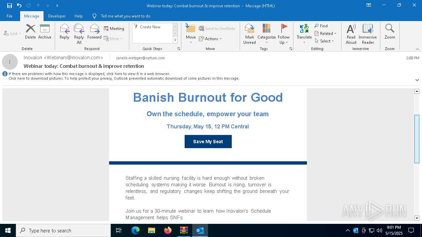Screen dimensions: 422x237
Task: Find text in the message
Action: coord(321,26)
